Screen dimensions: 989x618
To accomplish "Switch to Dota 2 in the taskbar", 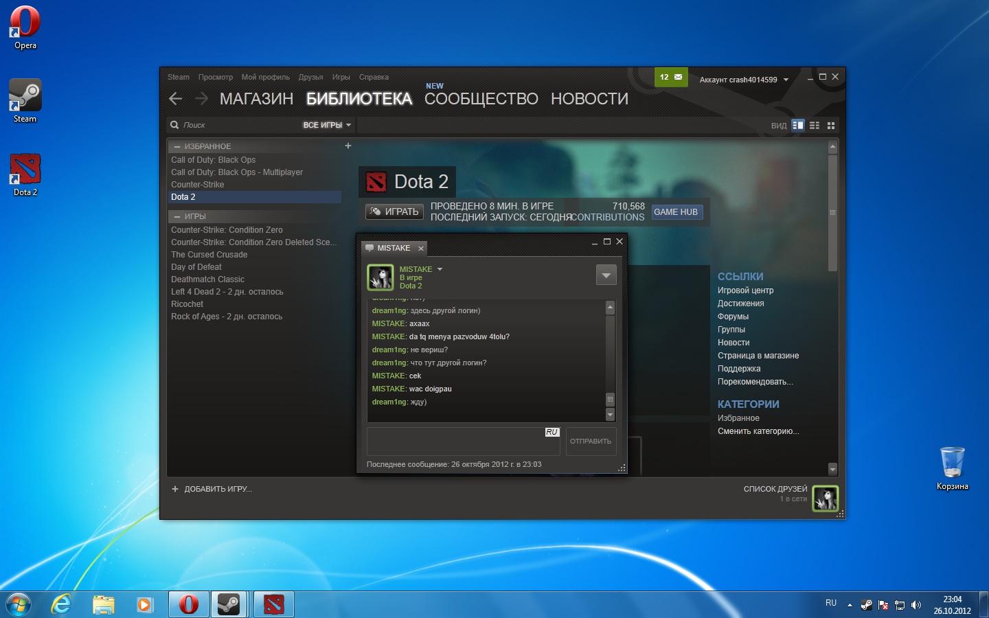I will tap(273, 604).
